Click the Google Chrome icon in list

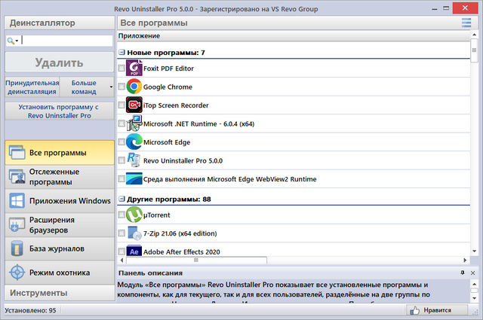click(134, 87)
